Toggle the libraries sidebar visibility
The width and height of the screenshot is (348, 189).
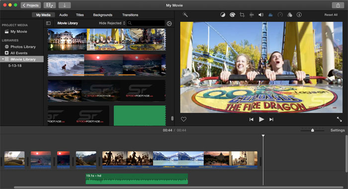[x=48, y=23]
